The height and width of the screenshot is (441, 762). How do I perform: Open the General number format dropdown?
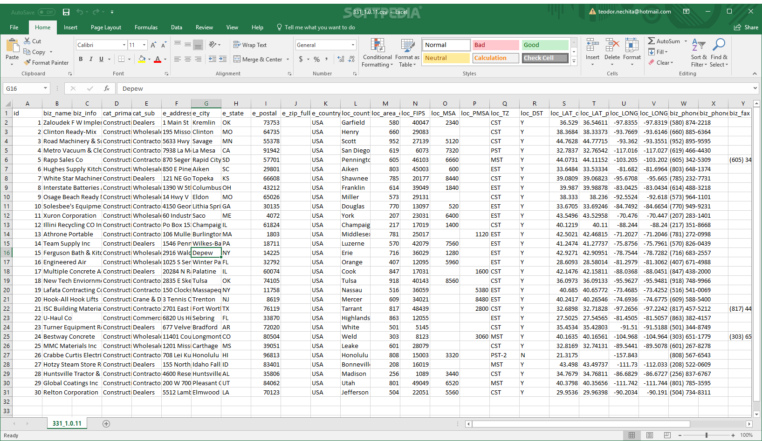click(x=353, y=45)
